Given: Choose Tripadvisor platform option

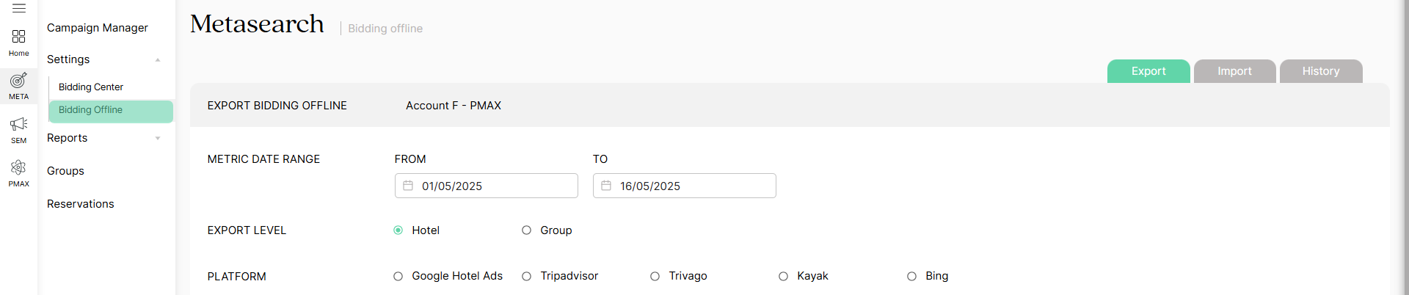Looking at the screenshot, I should point(527,277).
